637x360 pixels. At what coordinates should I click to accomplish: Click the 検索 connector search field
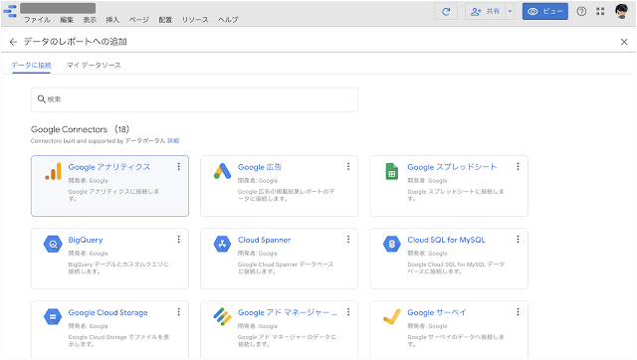pyautogui.click(x=195, y=99)
